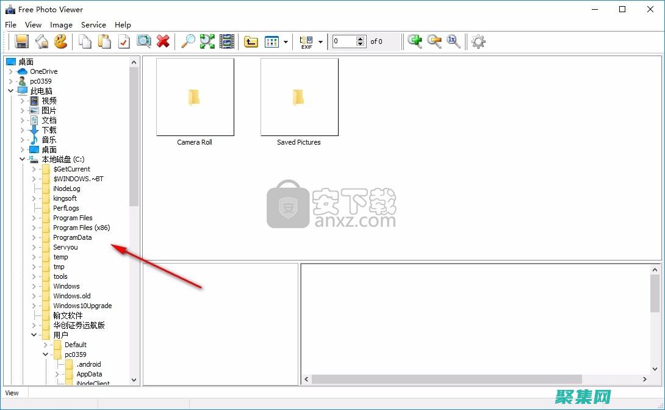Click the image number input field
Image resolution: width=665 pixels, height=410 pixels.
point(343,41)
